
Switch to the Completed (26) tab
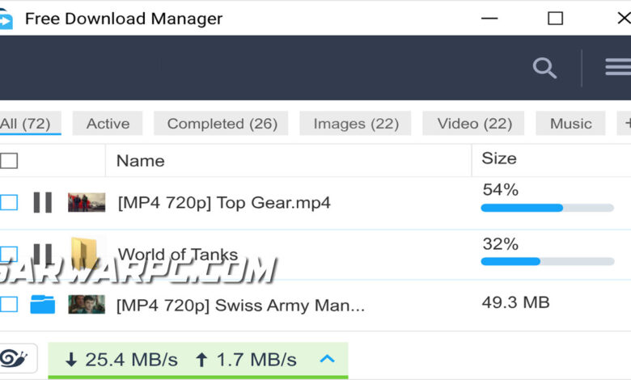tap(222, 124)
